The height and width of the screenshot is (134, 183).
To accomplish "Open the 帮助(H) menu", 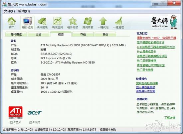I will [x=24, y=11].
